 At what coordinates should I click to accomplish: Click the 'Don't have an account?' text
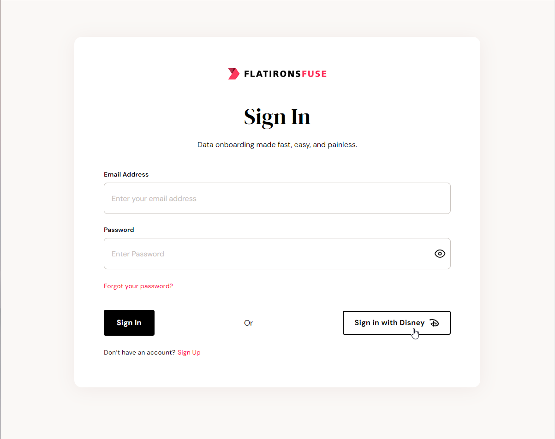[139, 352]
